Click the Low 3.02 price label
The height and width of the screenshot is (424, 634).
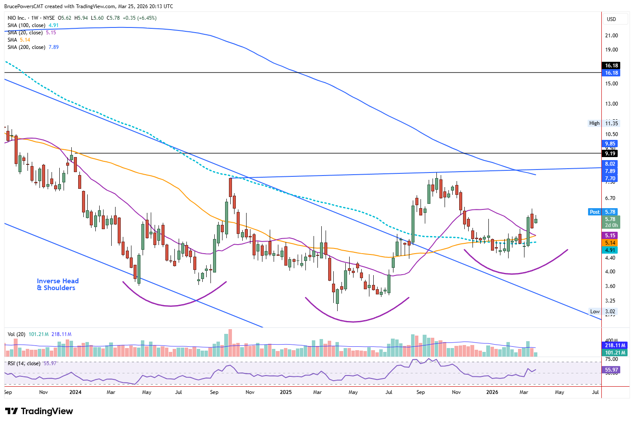point(603,312)
